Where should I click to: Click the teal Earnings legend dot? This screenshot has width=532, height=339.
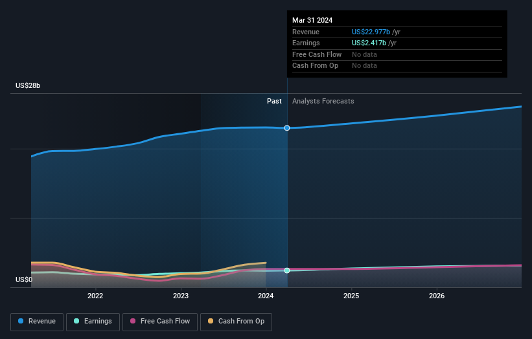[76, 321]
